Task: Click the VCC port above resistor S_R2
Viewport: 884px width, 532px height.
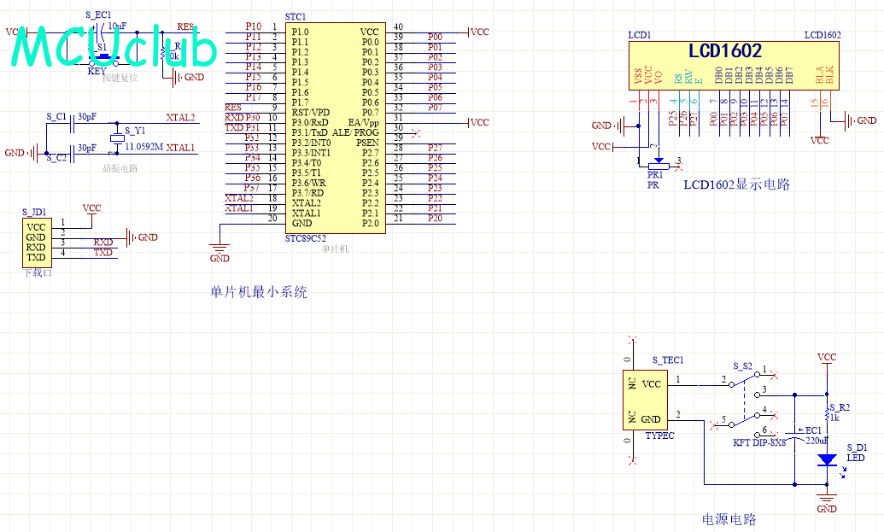Action: [827, 360]
